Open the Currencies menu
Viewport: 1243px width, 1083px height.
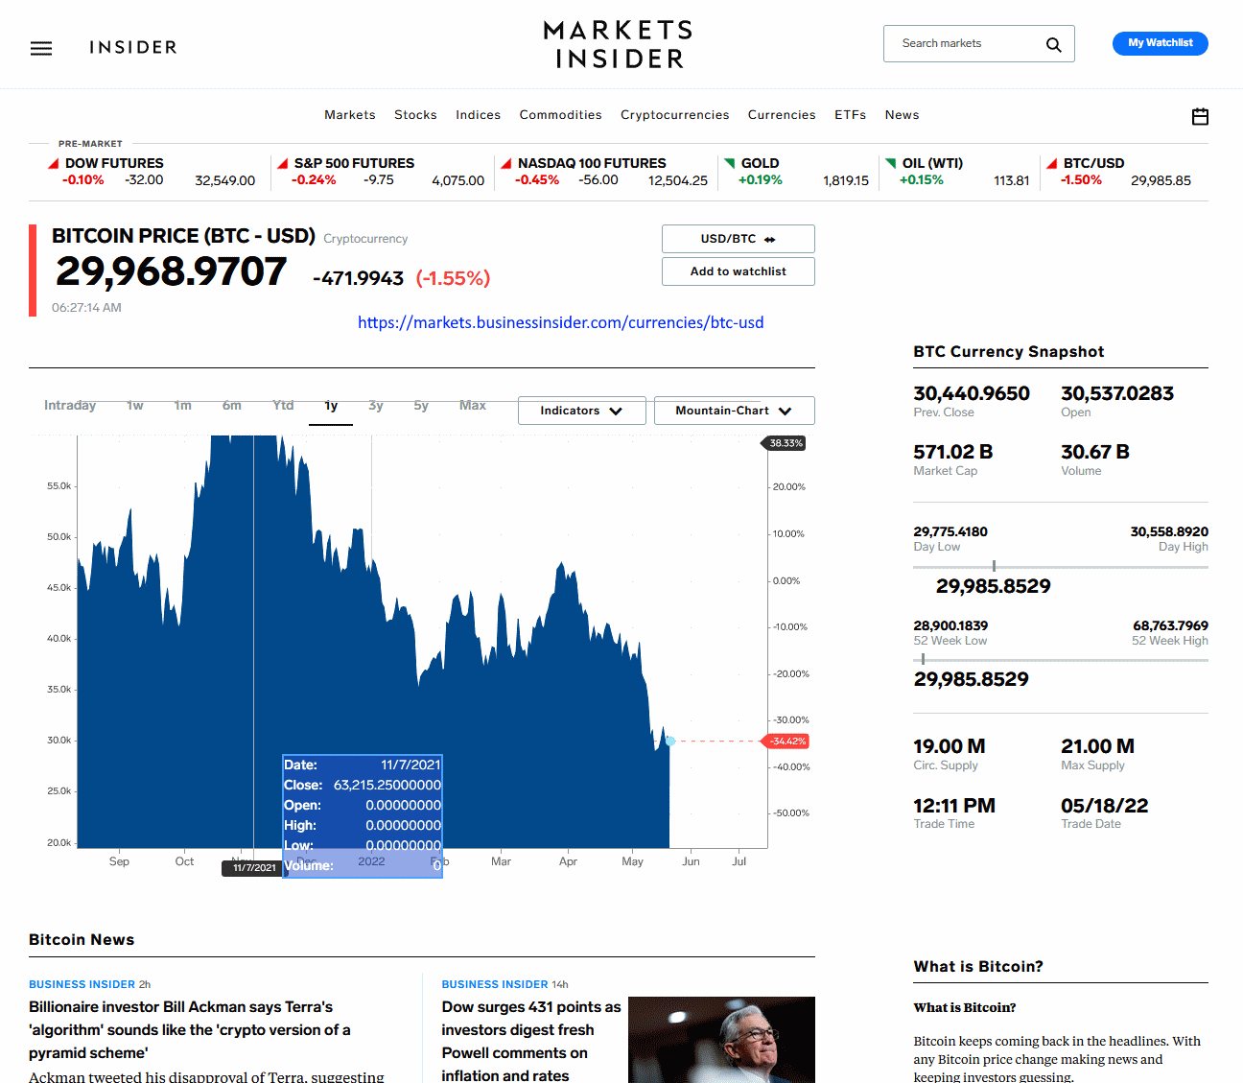pyautogui.click(x=782, y=115)
